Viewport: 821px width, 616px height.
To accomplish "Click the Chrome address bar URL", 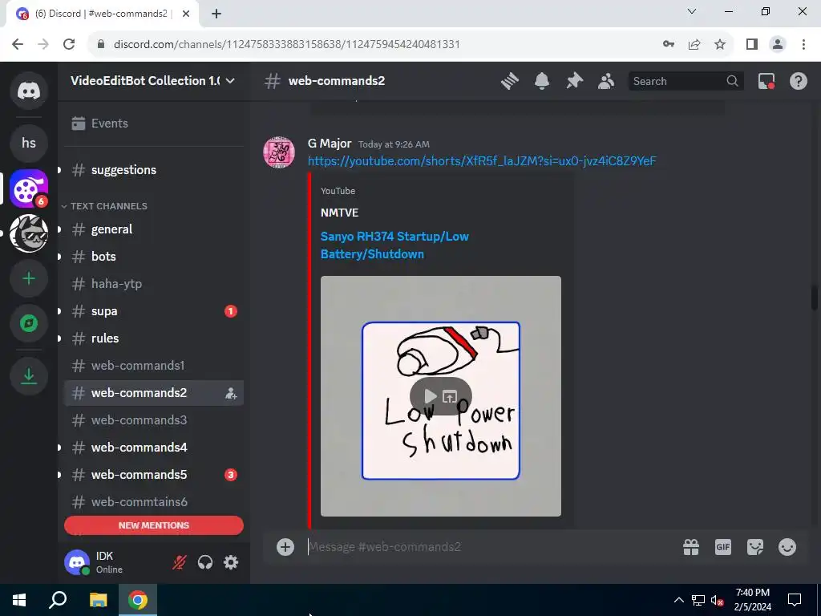I will pos(286,44).
